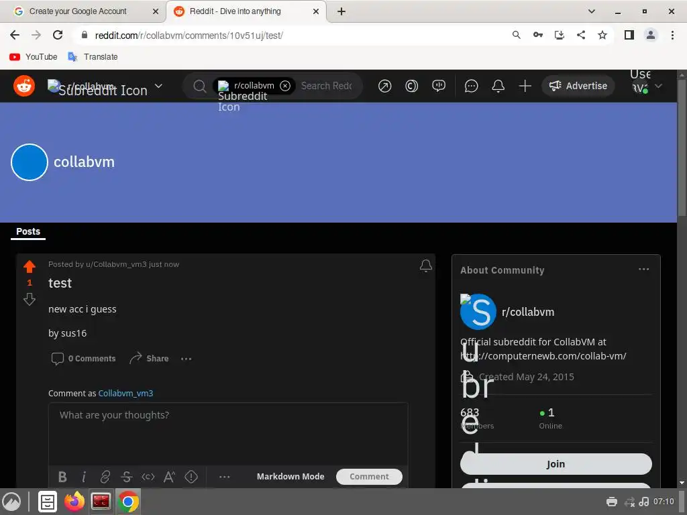Click the collabvm community avatar circle
This screenshot has width=687, height=515.
tap(30, 162)
